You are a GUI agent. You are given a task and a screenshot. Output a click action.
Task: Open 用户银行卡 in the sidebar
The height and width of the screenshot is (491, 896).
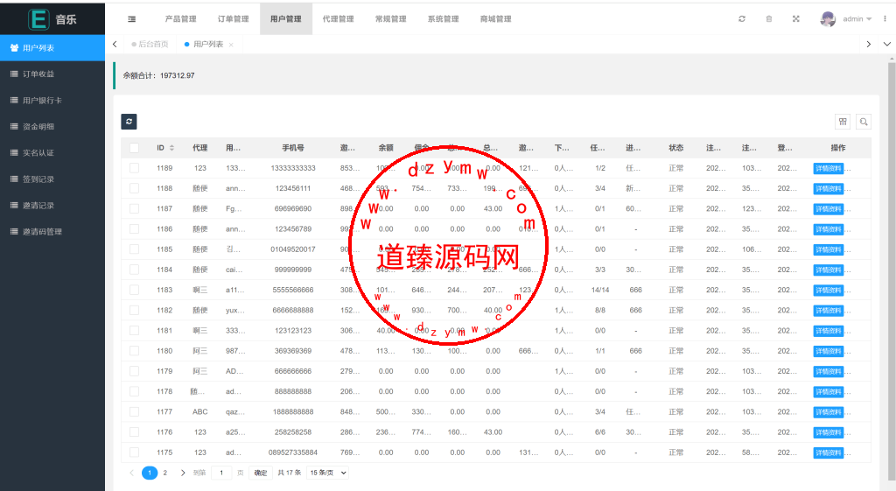coord(52,100)
